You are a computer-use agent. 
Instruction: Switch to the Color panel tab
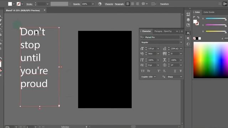point(197,12)
